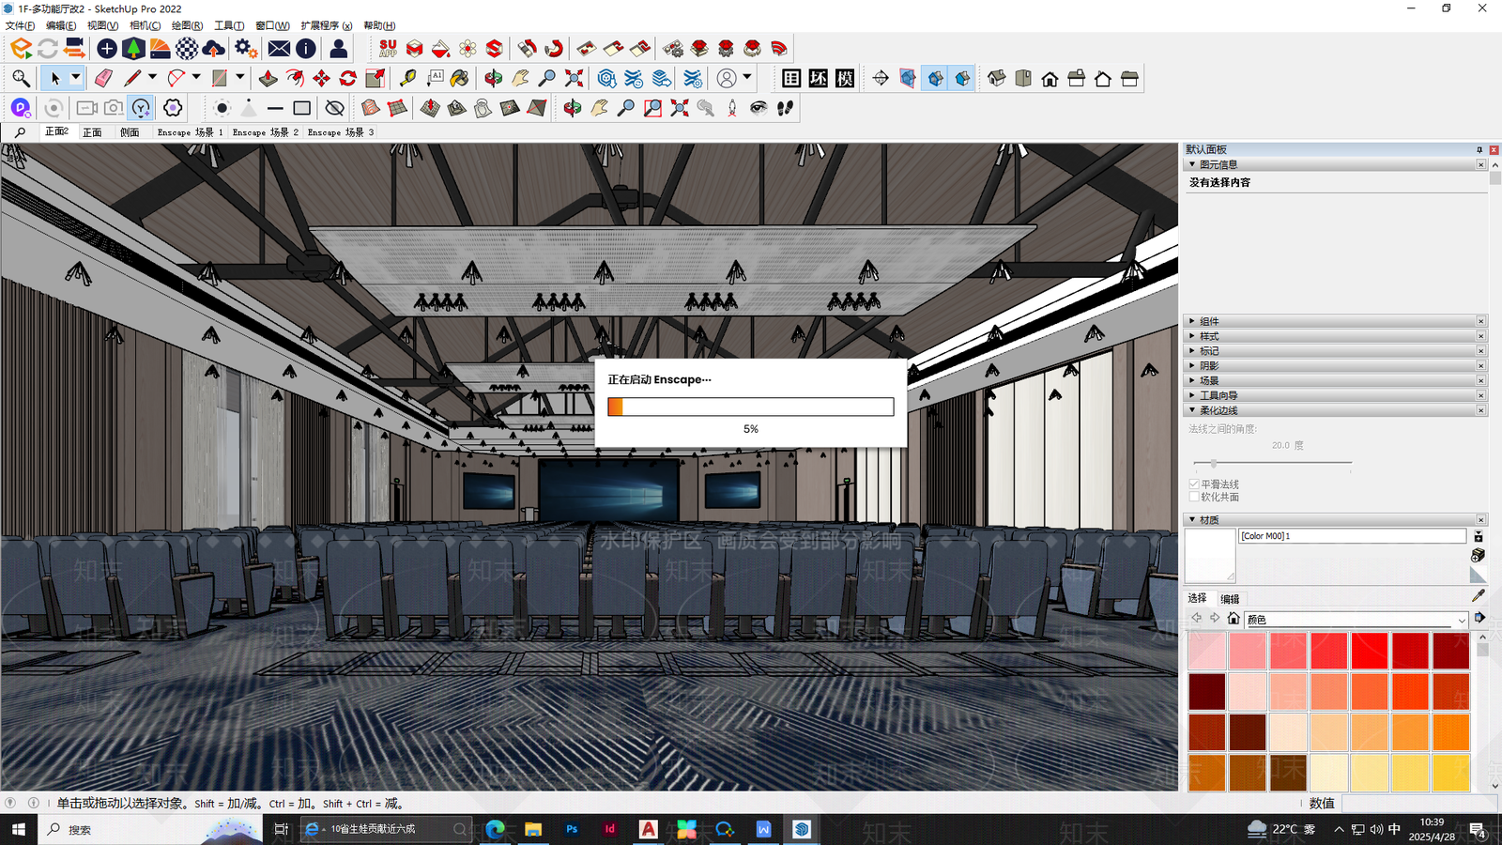The width and height of the screenshot is (1502, 845).
Task: Click the angle between normals slider handle
Action: coord(1213,463)
